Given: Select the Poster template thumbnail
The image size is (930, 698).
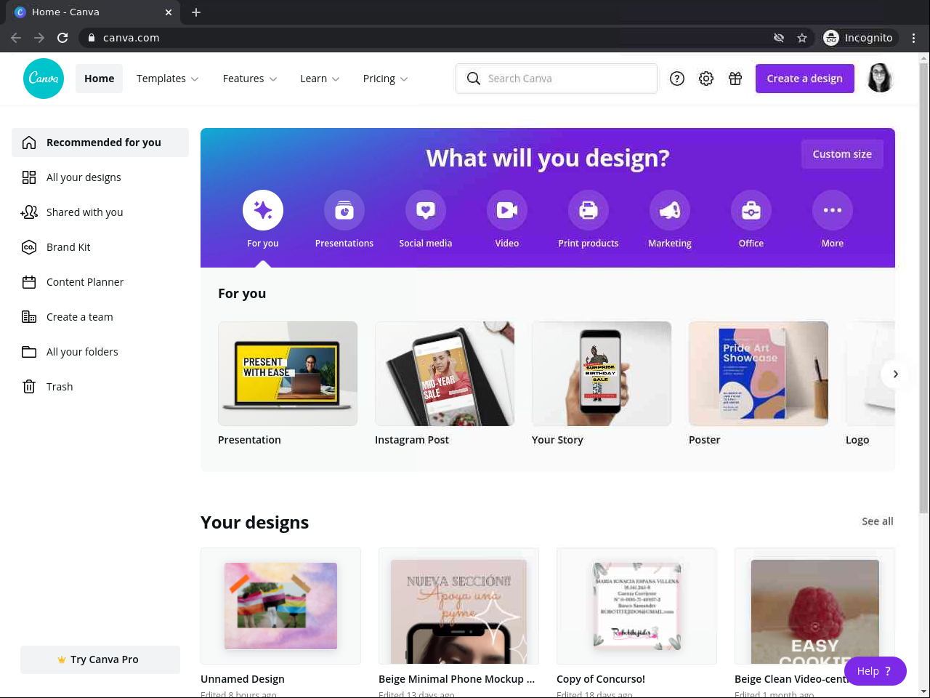Looking at the screenshot, I should click(x=759, y=374).
